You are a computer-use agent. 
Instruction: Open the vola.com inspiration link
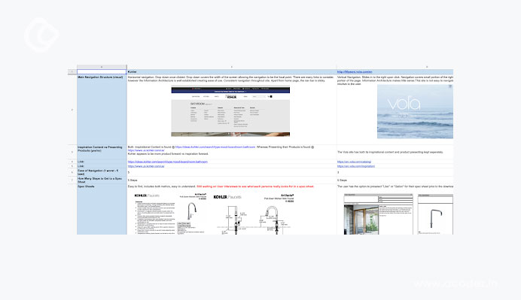pyautogui.click(x=356, y=166)
